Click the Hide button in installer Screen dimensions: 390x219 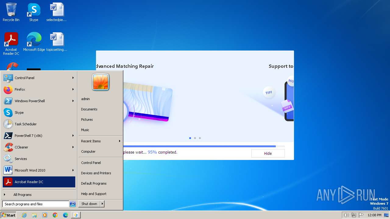coord(268,153)
